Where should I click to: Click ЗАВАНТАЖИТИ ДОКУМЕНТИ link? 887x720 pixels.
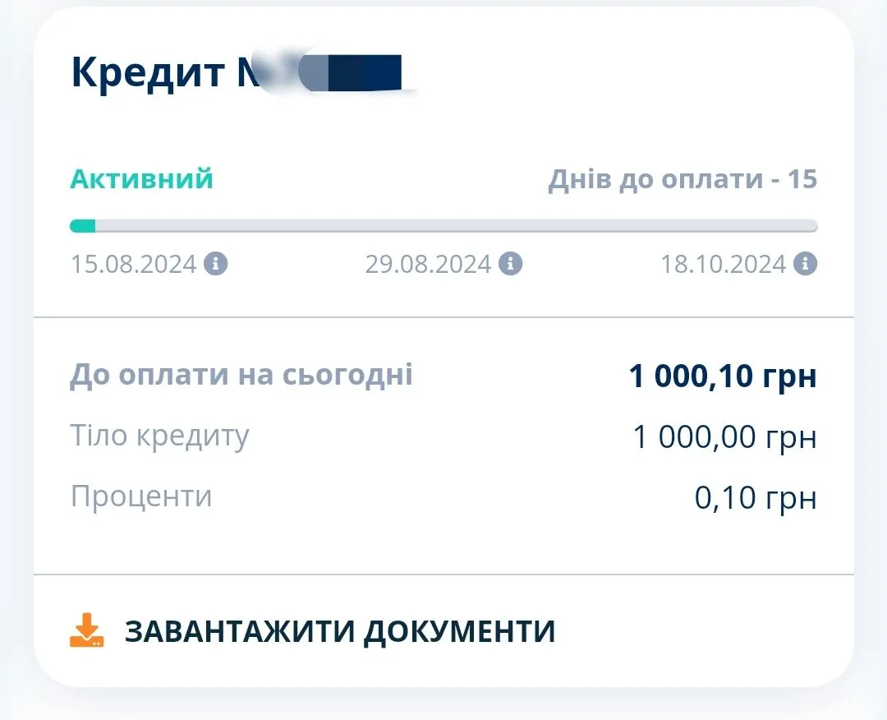tap(339, 630)
